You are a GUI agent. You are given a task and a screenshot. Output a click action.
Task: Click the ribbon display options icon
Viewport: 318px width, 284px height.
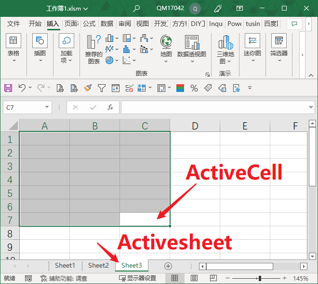click(239, 8)
